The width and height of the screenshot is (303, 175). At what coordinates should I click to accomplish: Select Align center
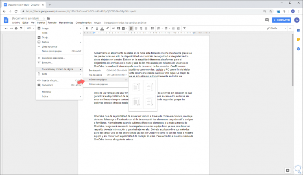(x=136, y=28)
